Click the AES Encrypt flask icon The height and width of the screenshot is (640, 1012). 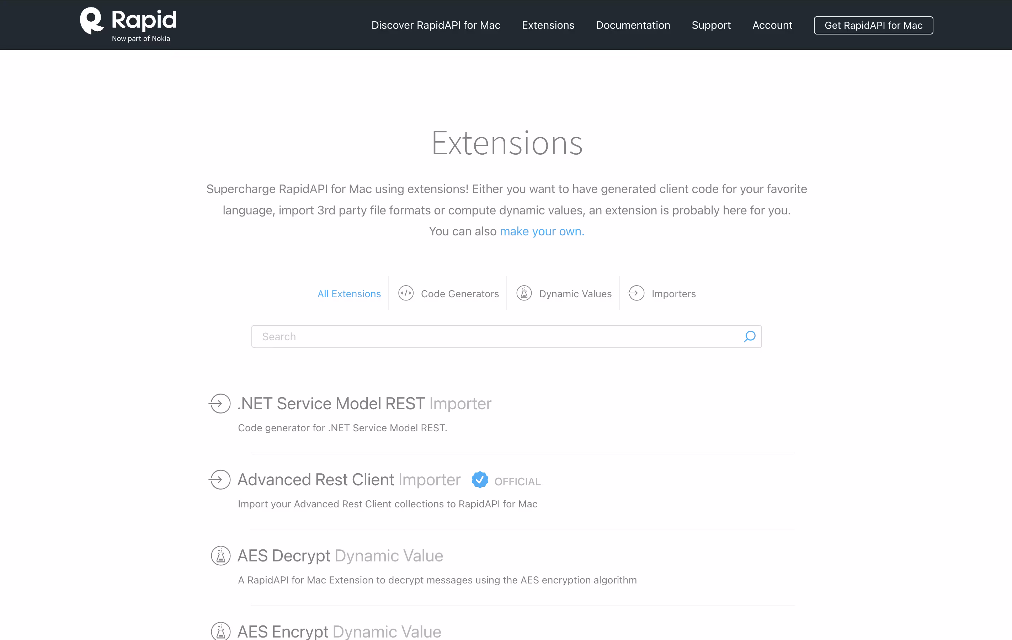220,631
